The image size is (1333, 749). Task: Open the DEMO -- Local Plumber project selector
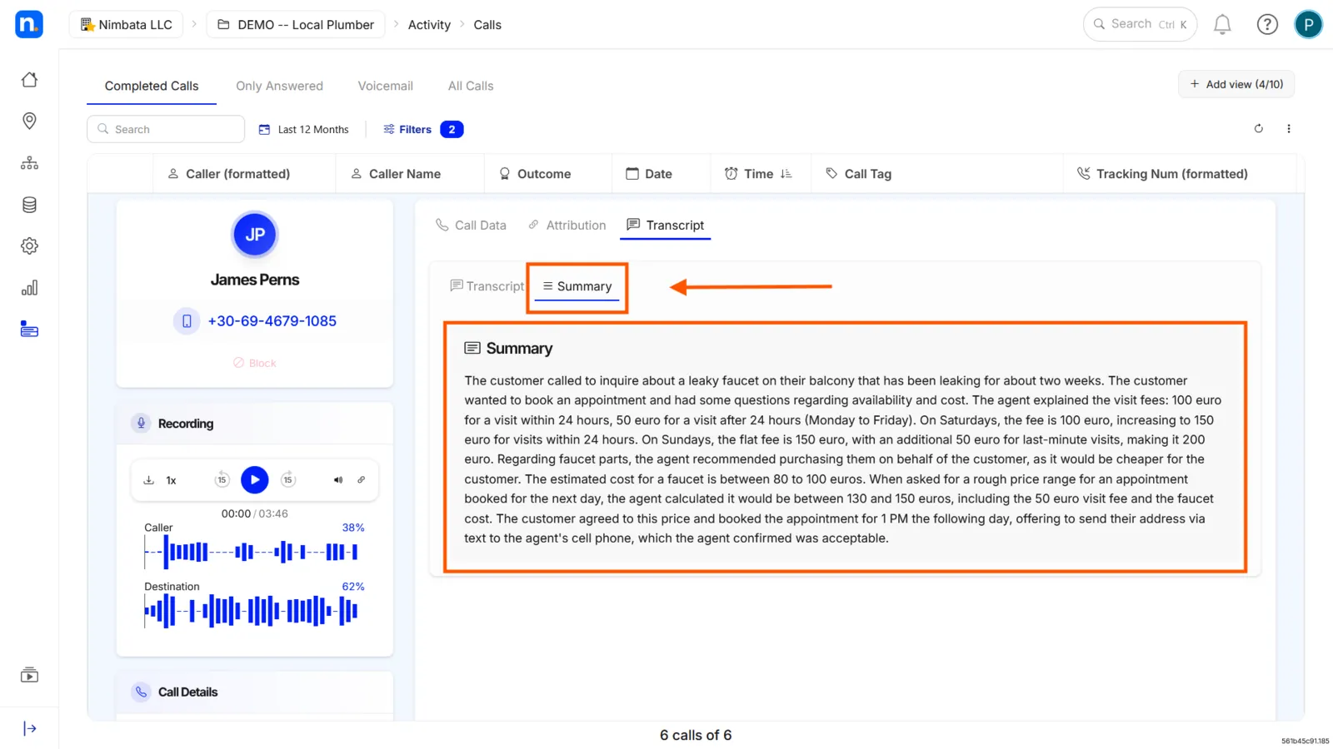[x=296, y=25]
